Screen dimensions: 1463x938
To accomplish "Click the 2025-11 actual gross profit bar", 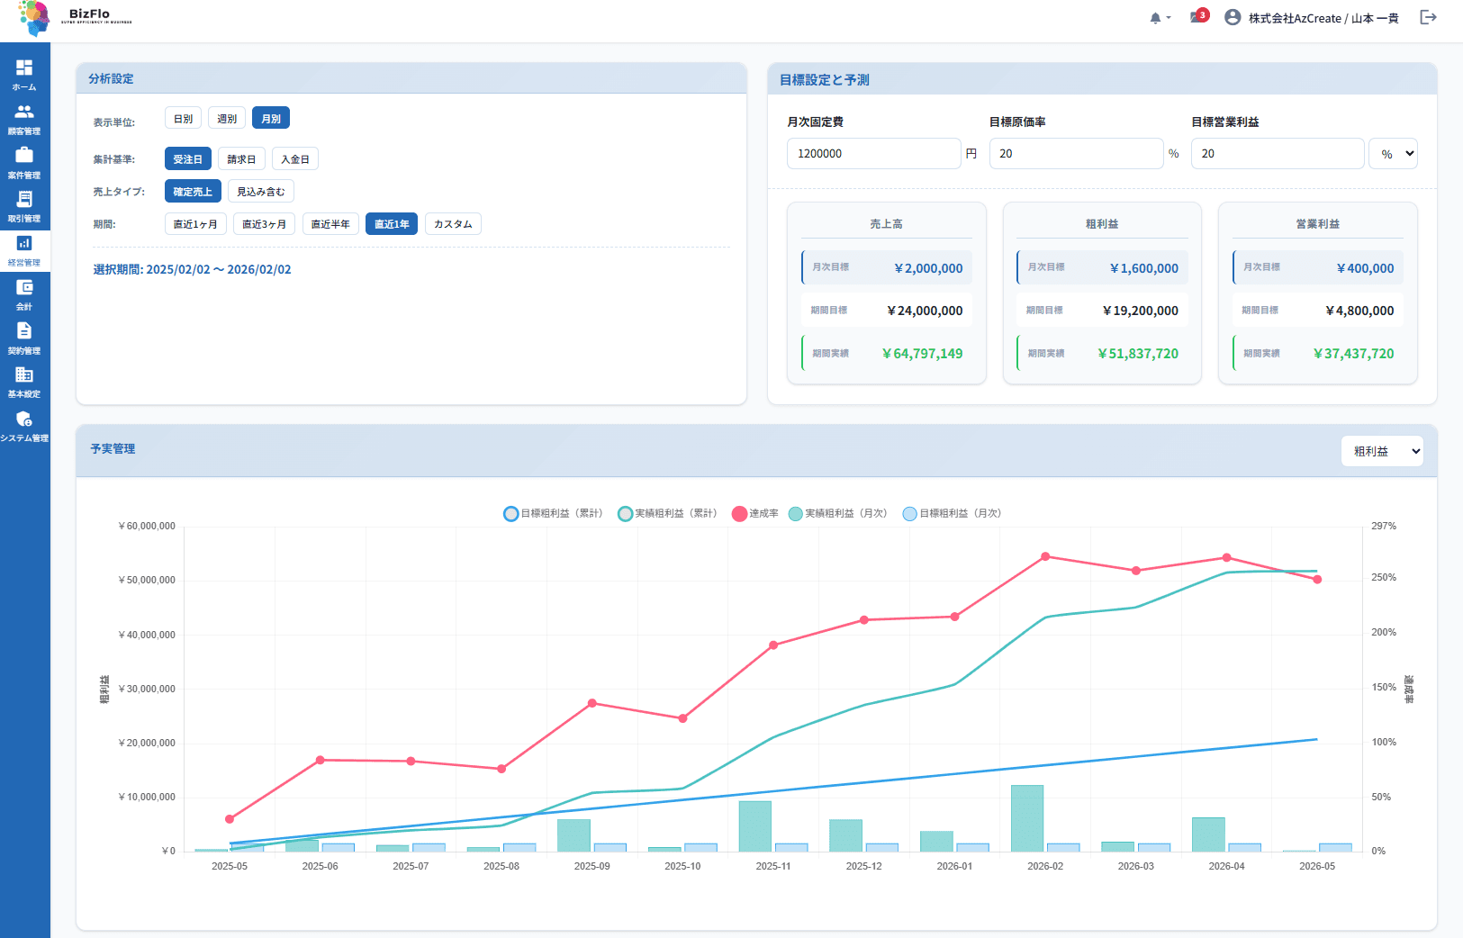I will click(755, 826).
